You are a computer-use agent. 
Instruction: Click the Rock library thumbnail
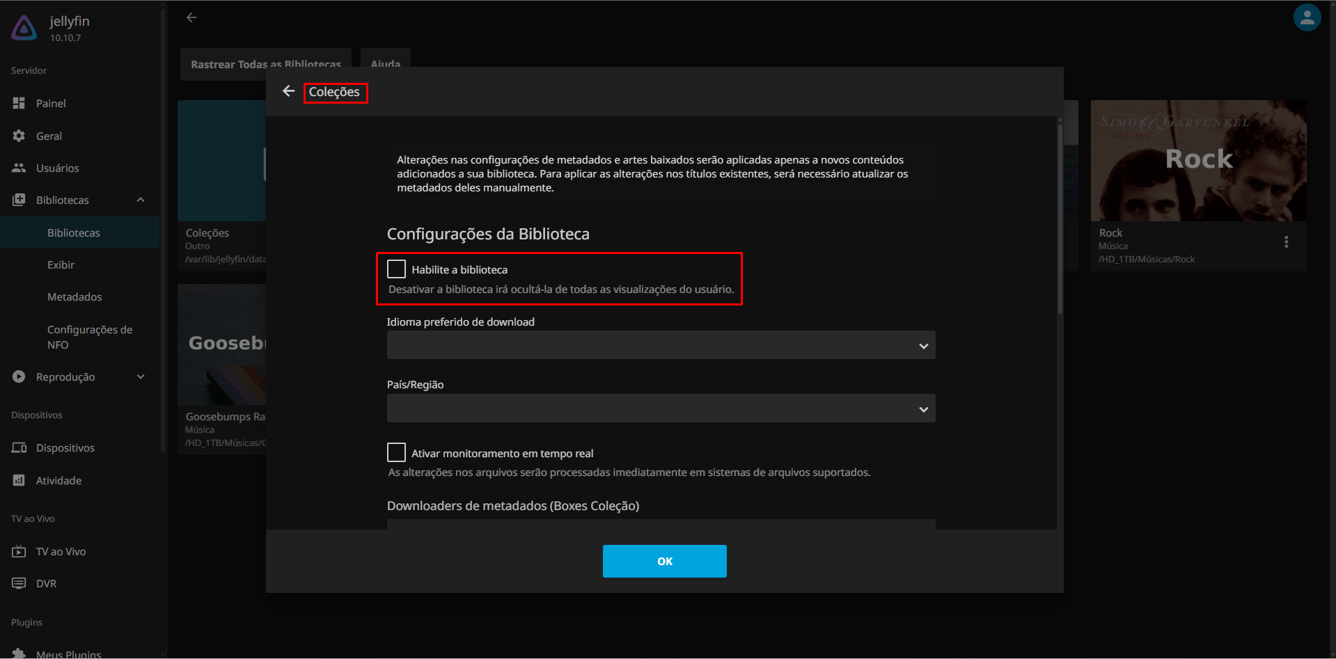click(1197, 161)
